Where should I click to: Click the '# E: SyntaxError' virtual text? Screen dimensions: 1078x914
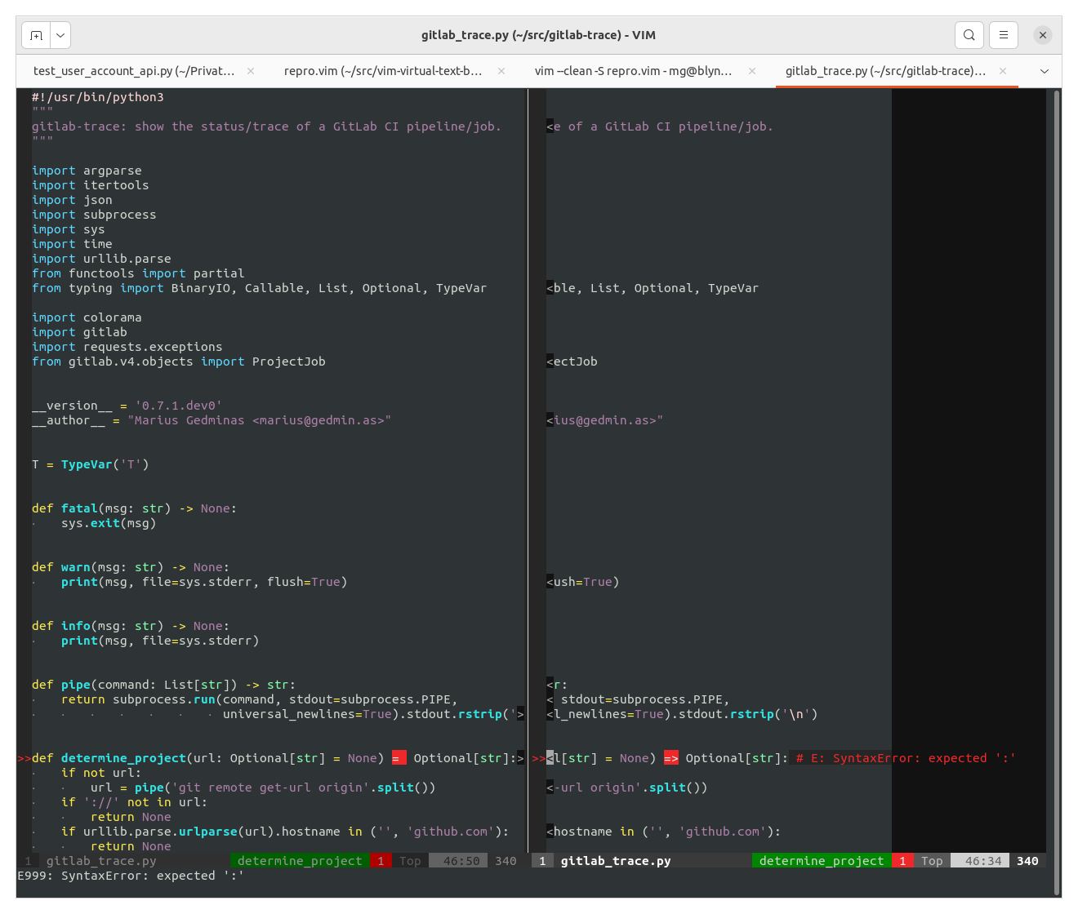click(906, 758)
